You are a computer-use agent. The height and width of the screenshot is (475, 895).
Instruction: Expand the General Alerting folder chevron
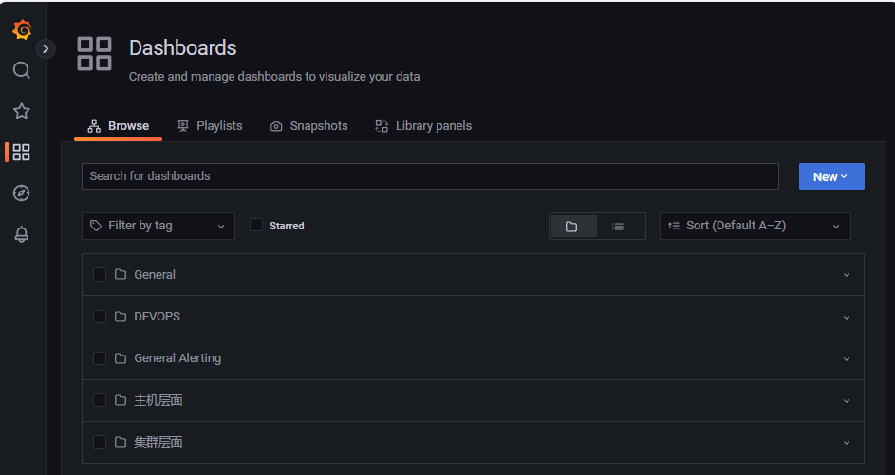847,358
